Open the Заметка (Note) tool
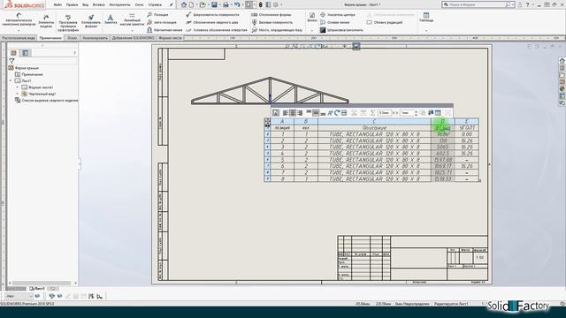Viewport: 566px width, 318px height. point(111,19)
